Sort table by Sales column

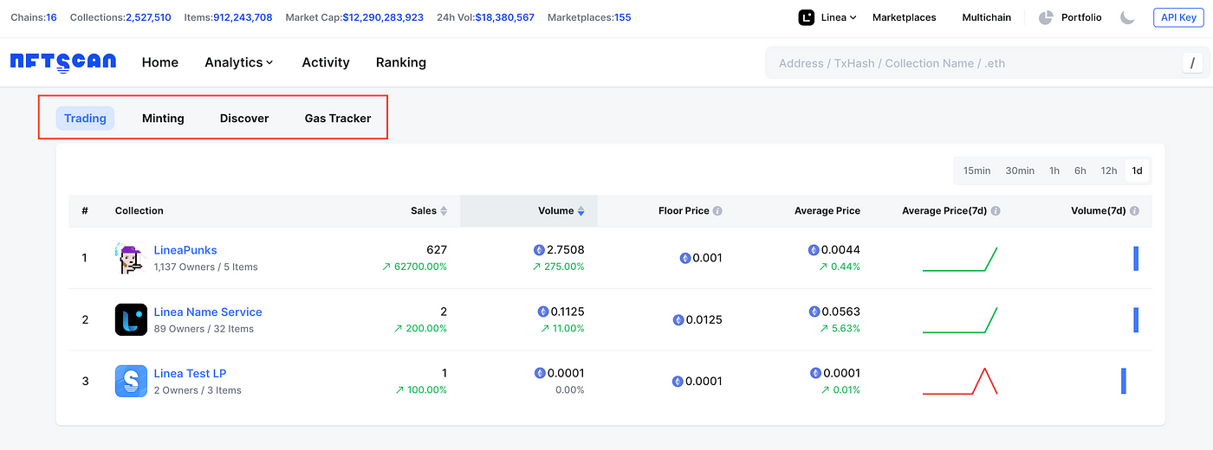click(x=429, y=211)
